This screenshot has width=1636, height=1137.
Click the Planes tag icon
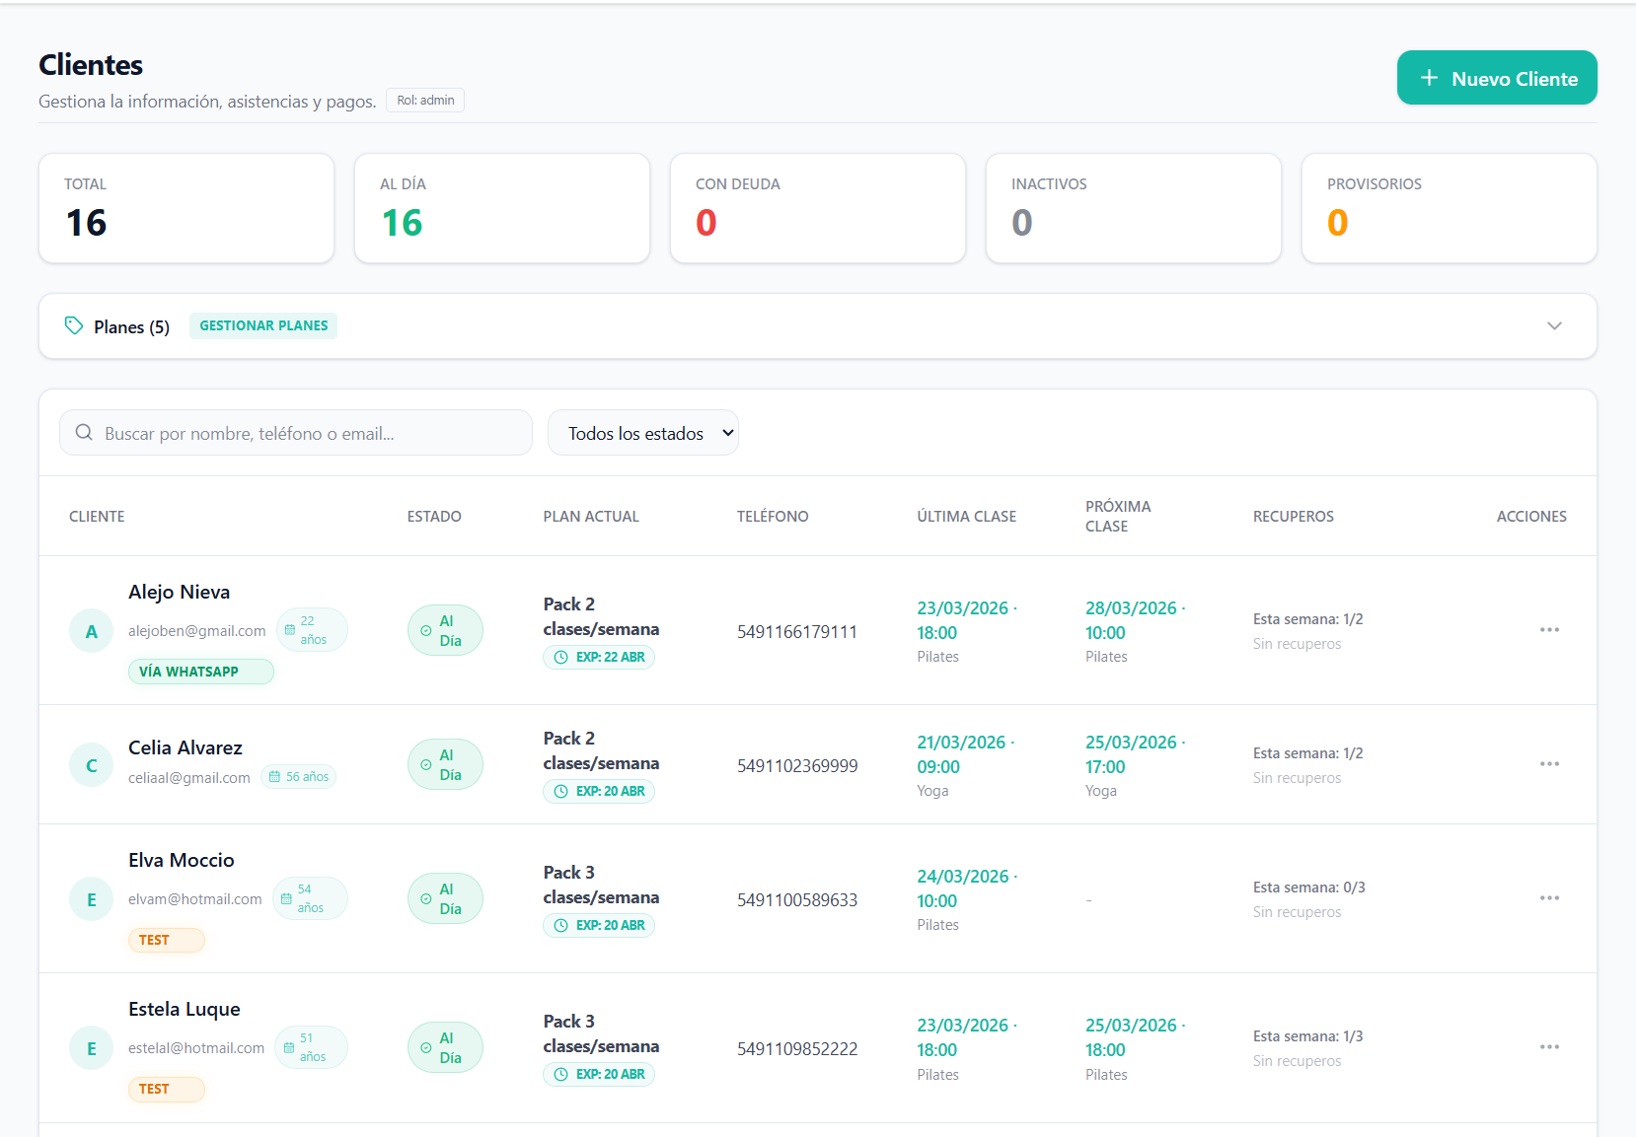coord(74,325)
